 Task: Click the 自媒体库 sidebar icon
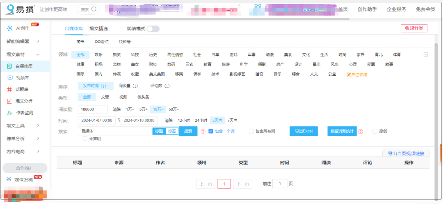point(10,66)
